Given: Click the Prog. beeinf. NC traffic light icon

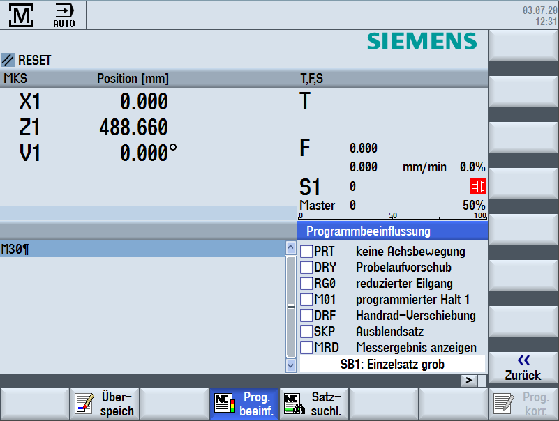Looking at the screenshot, I should click(225, 403).
